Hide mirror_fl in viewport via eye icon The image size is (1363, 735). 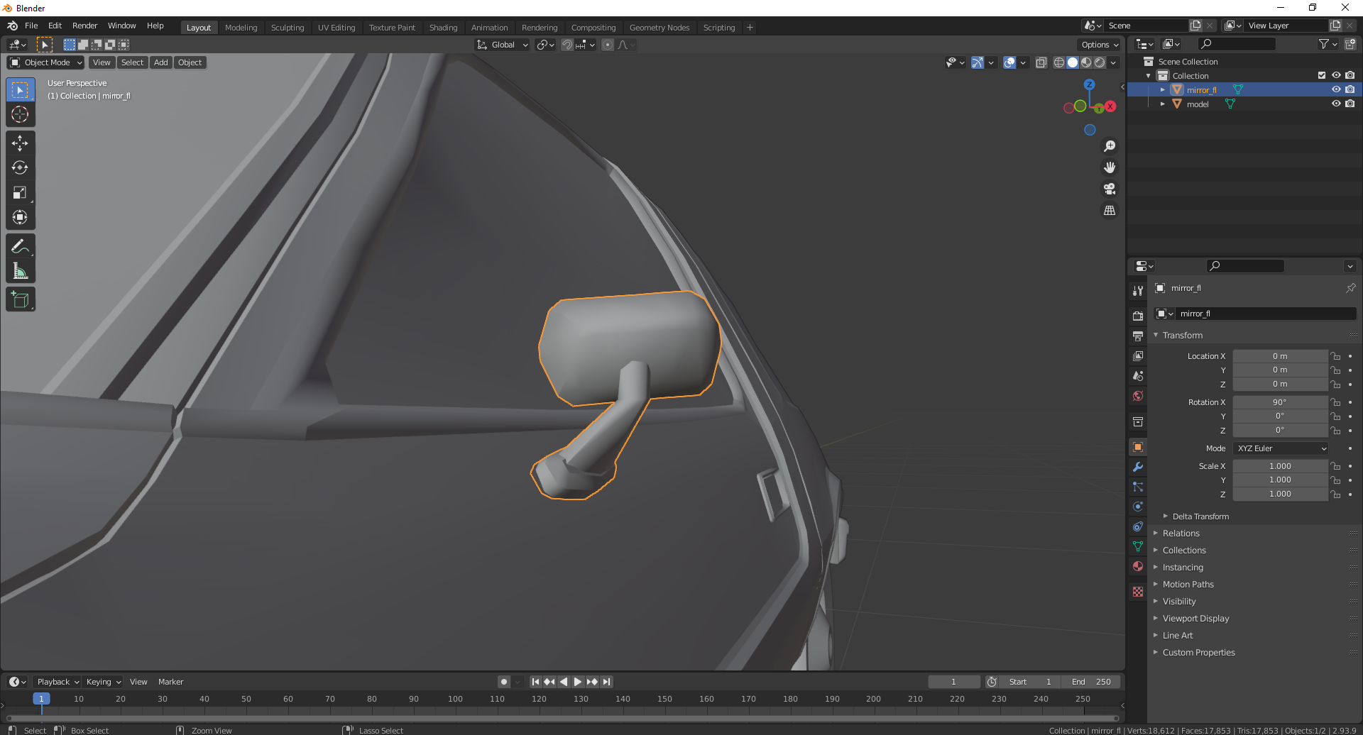pos(1335,89)
